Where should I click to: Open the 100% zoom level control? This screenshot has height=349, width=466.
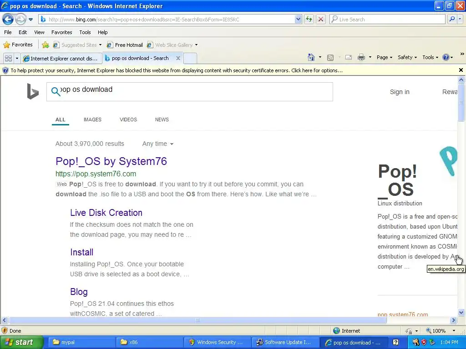(441, 331)
